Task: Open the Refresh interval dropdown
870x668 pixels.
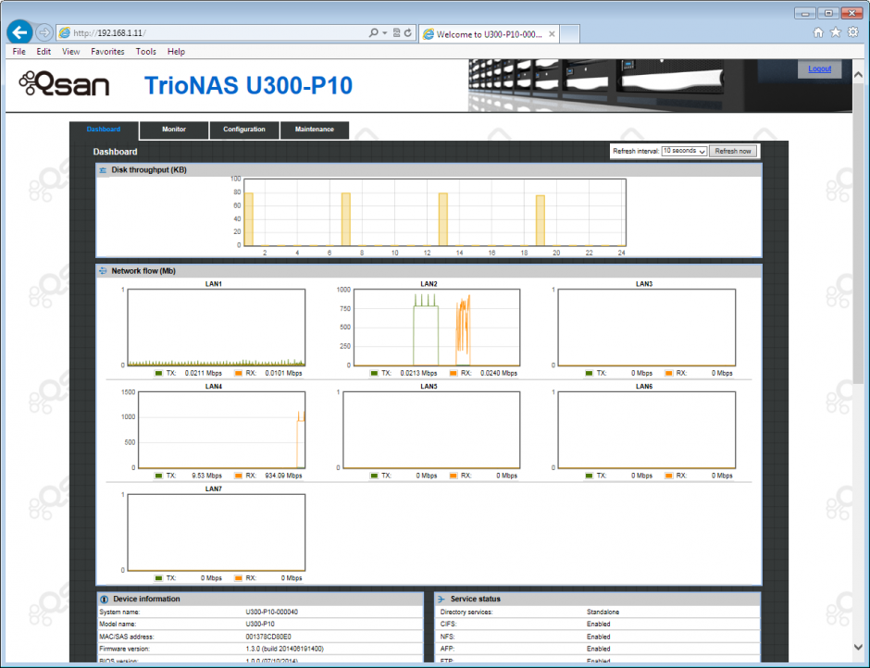Action: tap(684, 151)
